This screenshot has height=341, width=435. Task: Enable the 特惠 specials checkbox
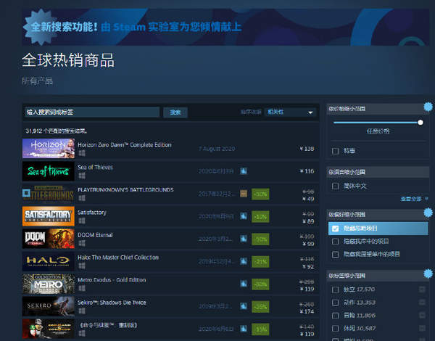(335, 151)
